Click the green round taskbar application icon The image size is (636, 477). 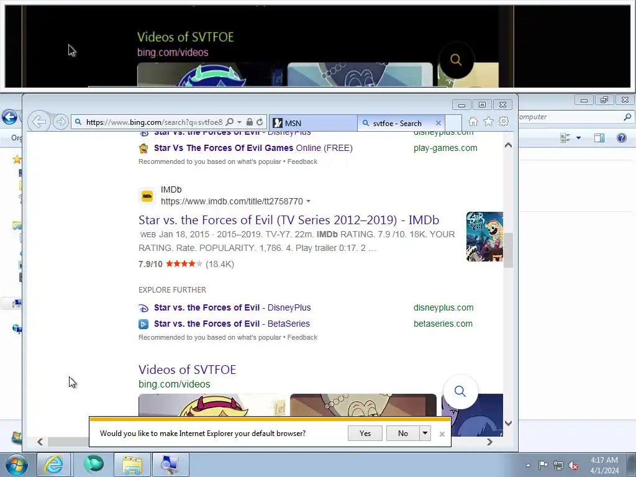(93, 465)
